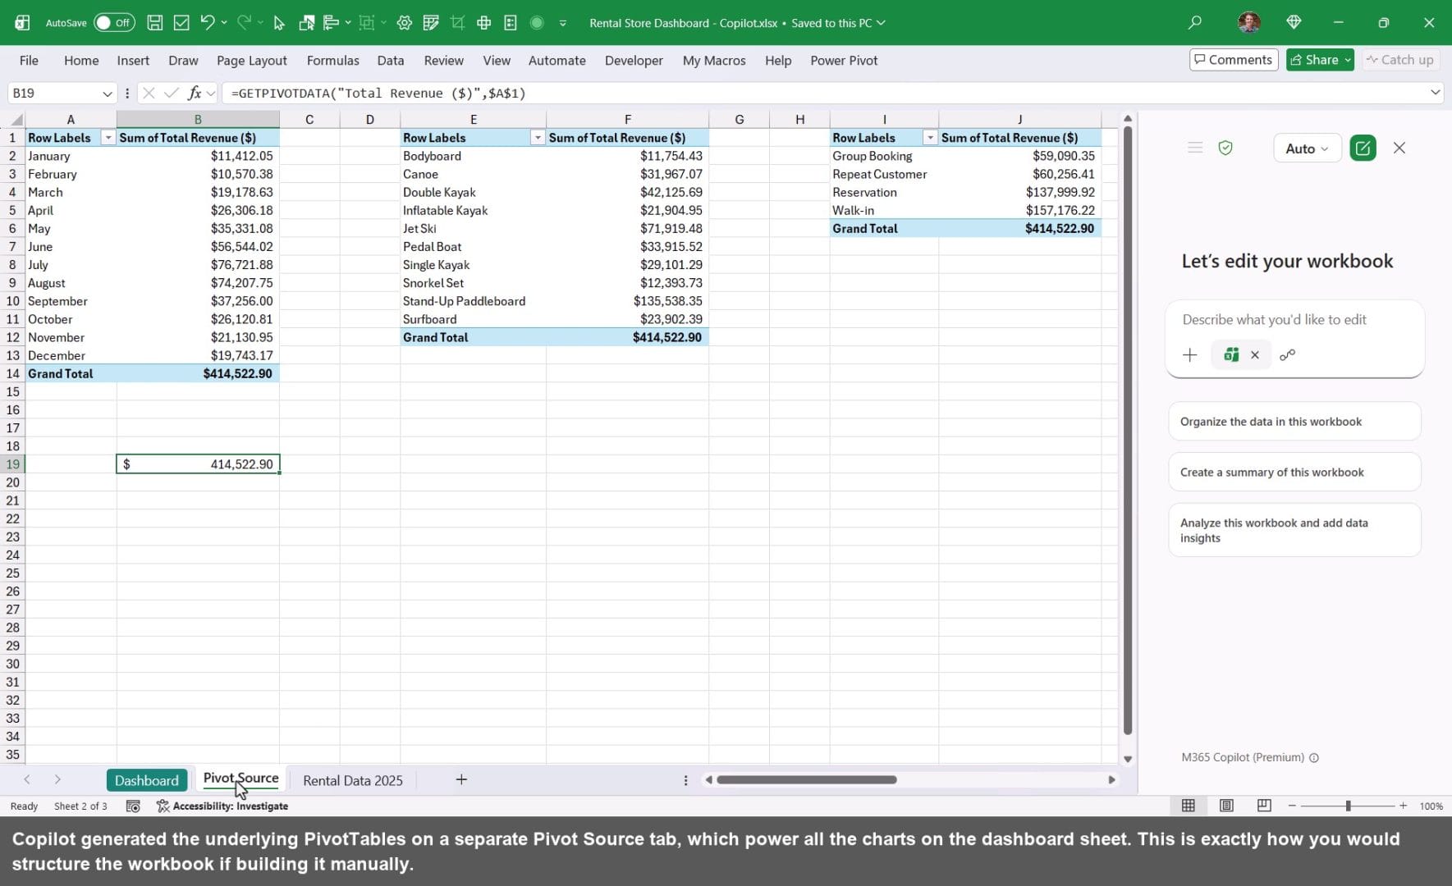Click the gear icon in quick access toolbar
The width and height of the screenshot is (1452, 886).
coord(405,23)
